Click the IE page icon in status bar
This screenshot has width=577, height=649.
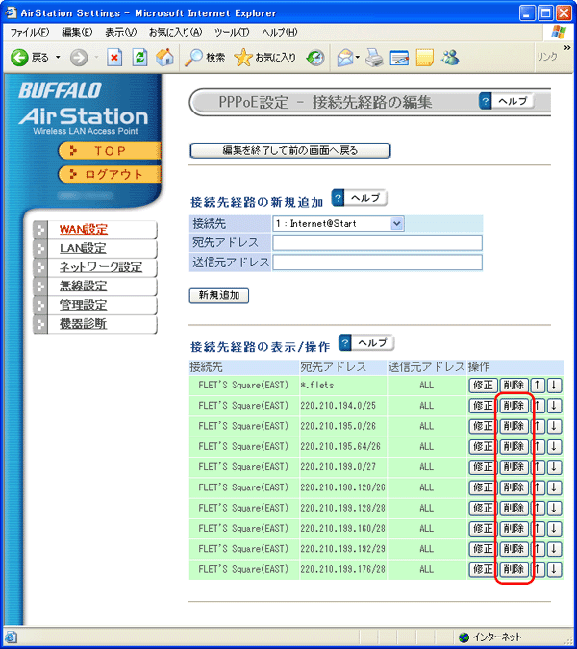11,637
